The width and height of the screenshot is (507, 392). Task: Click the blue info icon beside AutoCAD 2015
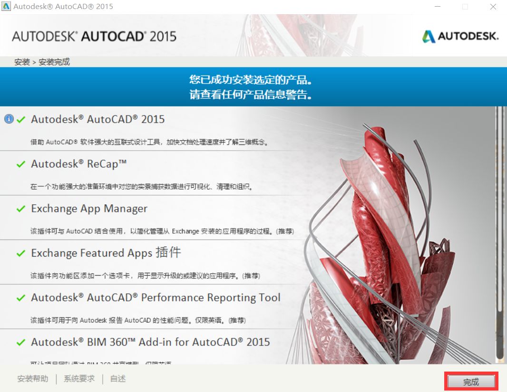point(9,119)
